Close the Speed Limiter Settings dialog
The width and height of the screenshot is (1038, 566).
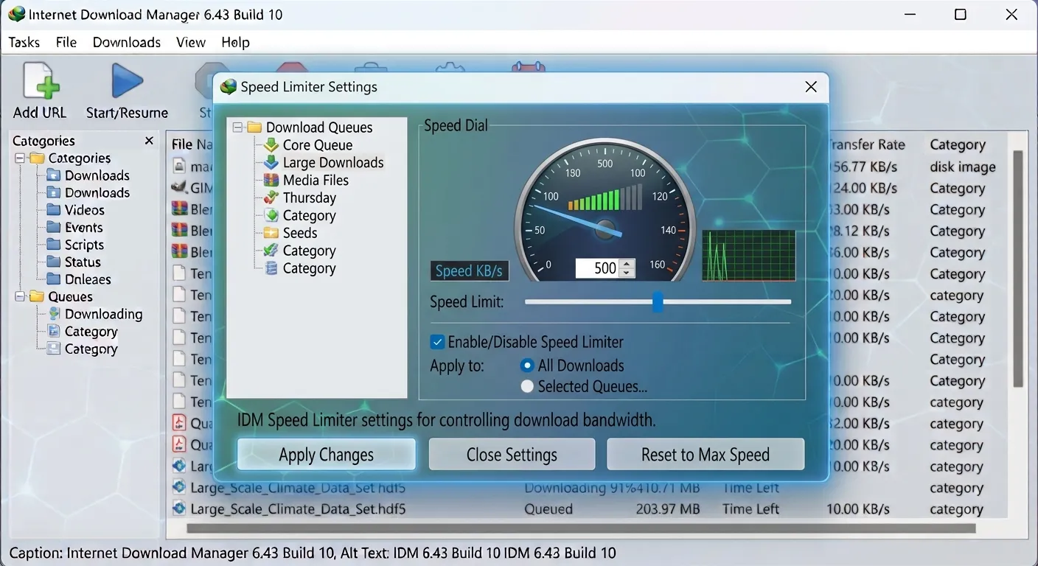pyautogui.click(x=811, y=87)
